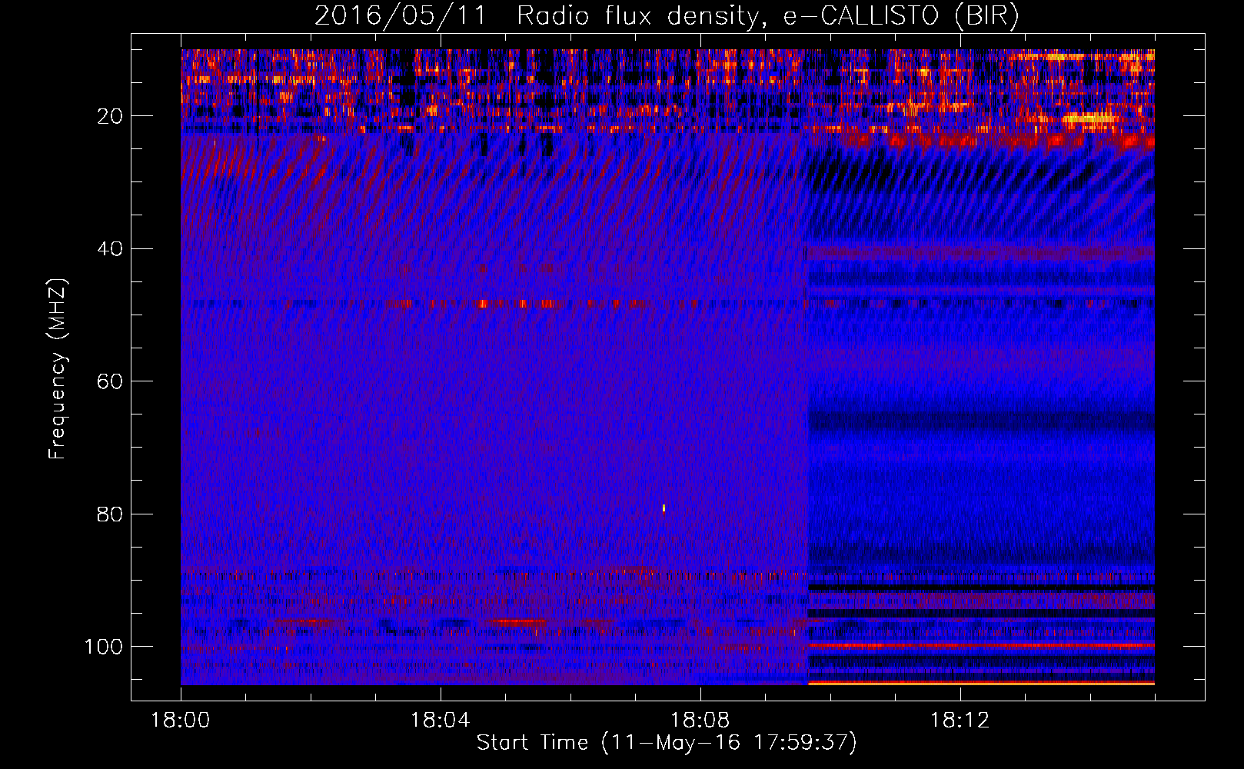Click the 18:12 time tick label
This screenshot has height=769, width=1244.
(x=960, y=721)
